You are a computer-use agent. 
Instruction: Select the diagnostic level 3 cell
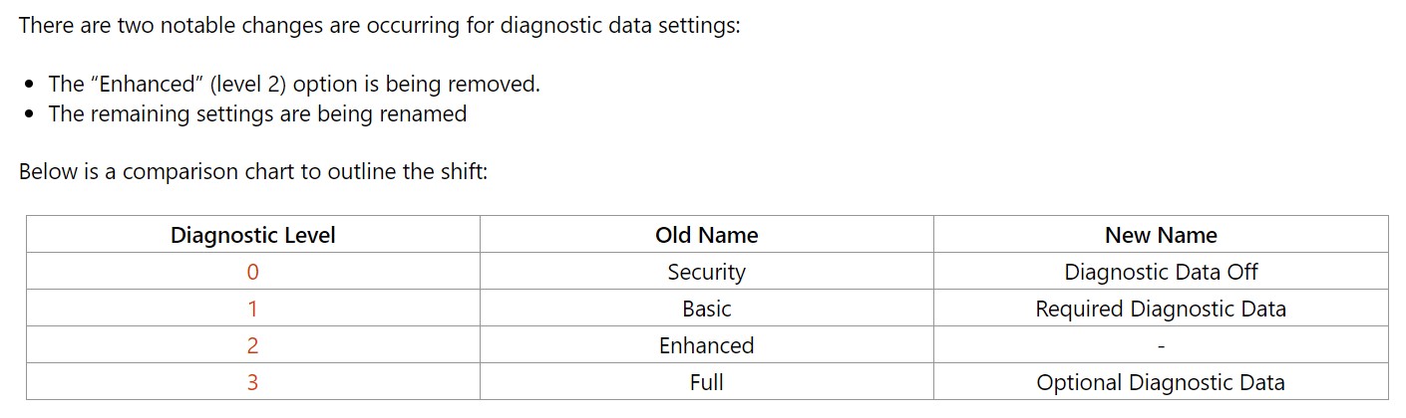click(x=252, y=382)
